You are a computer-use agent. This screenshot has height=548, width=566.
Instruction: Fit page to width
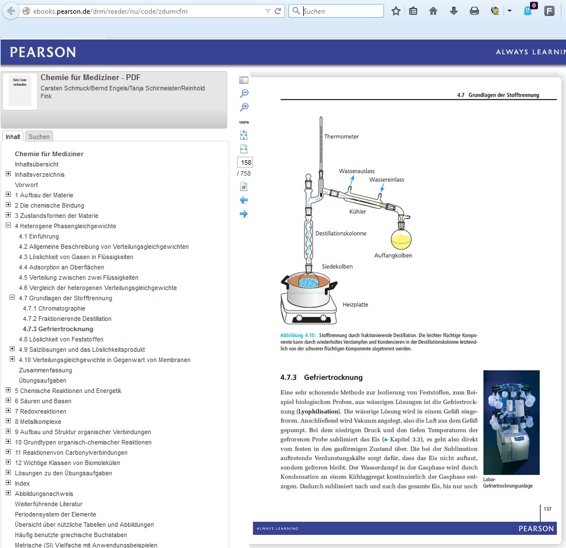point(244,149)
